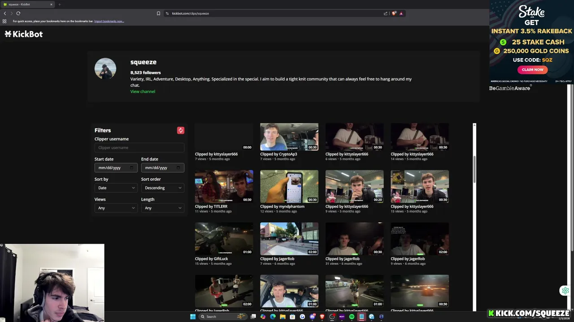
Task: Open the Views Any dropdown
Action: 116,208
